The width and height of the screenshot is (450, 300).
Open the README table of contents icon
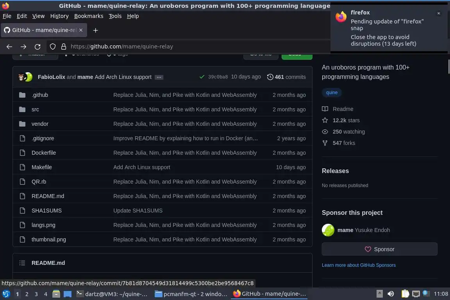[x=22, y=263]
